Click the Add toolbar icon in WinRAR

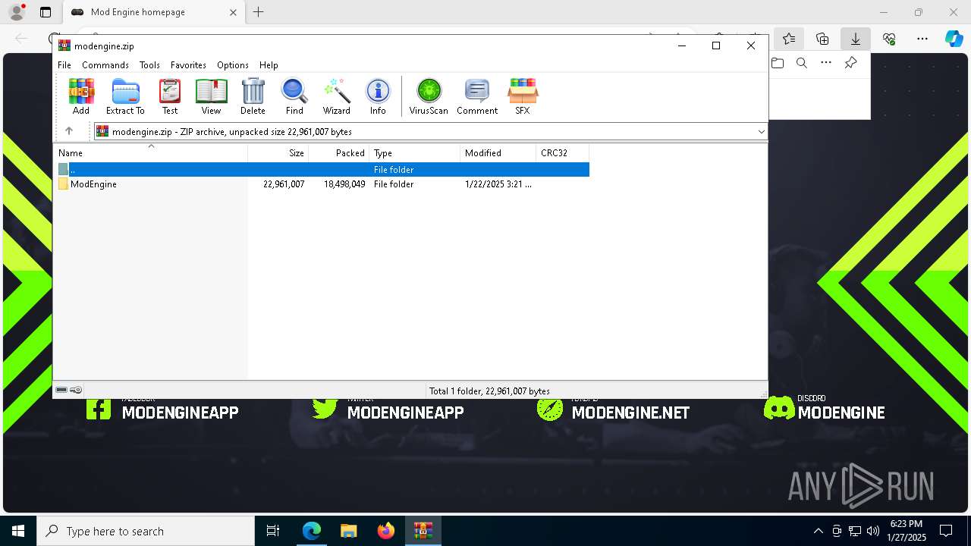(81, 96)
